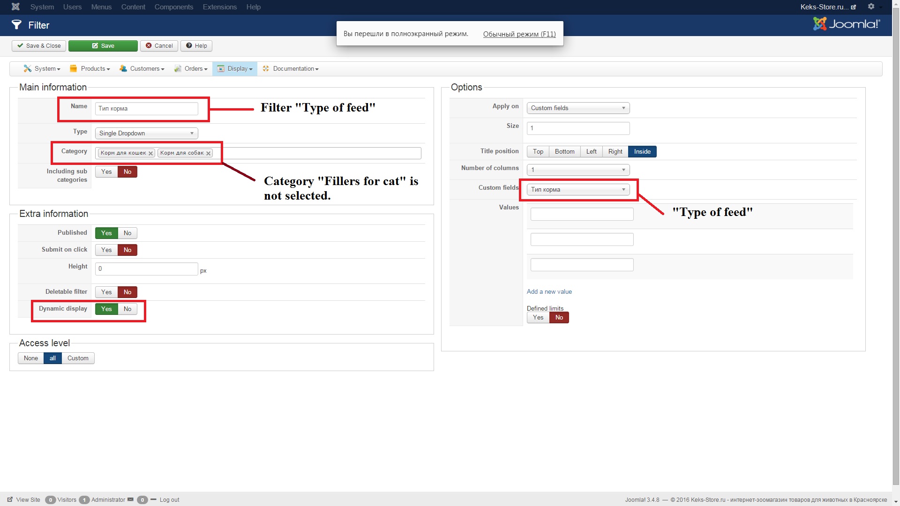Click the View Site icon in the status bar
Viewport: 900px width, 506px height.
[x=10, y=499]
